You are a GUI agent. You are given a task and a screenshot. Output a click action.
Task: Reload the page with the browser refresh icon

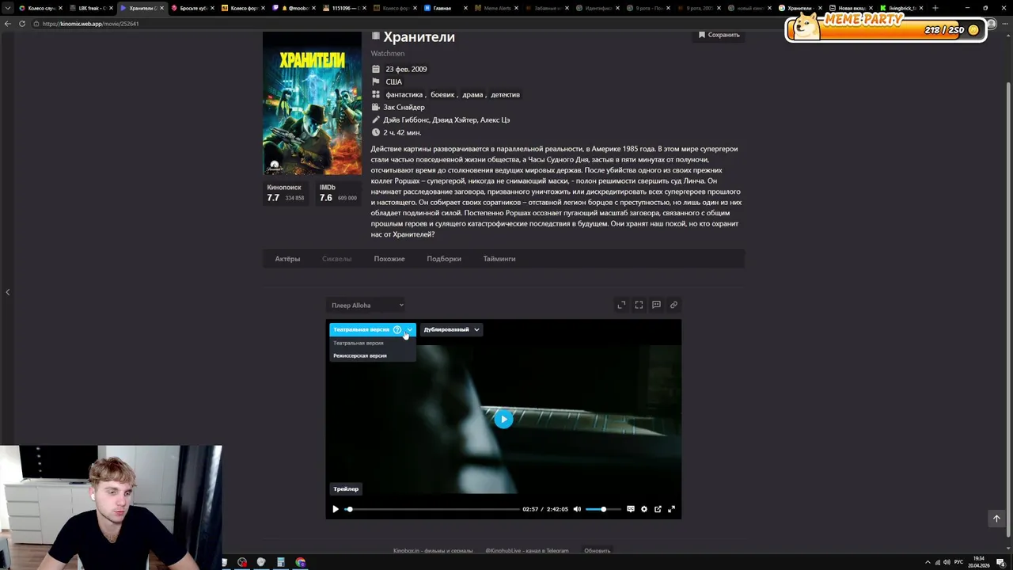22,24
